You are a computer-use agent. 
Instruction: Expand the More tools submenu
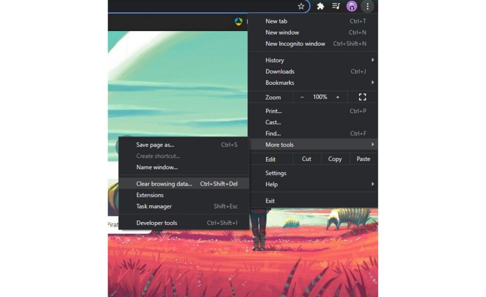coord(313,145)
